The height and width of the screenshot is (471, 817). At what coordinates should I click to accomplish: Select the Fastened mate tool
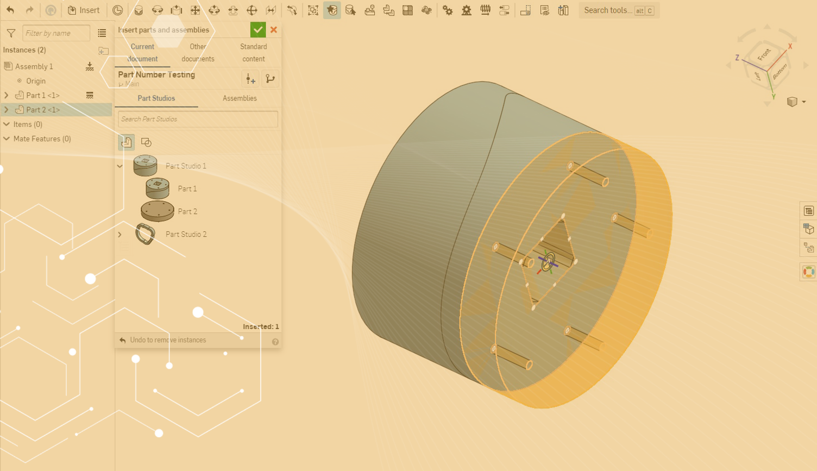coord(138,10)
